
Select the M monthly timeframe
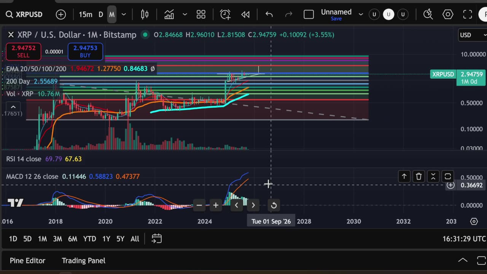tap(112, 14)
